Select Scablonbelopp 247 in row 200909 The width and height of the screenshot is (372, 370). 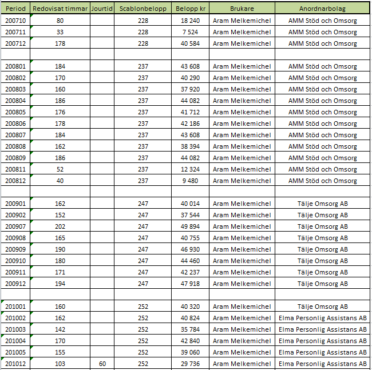coord(143,249)
